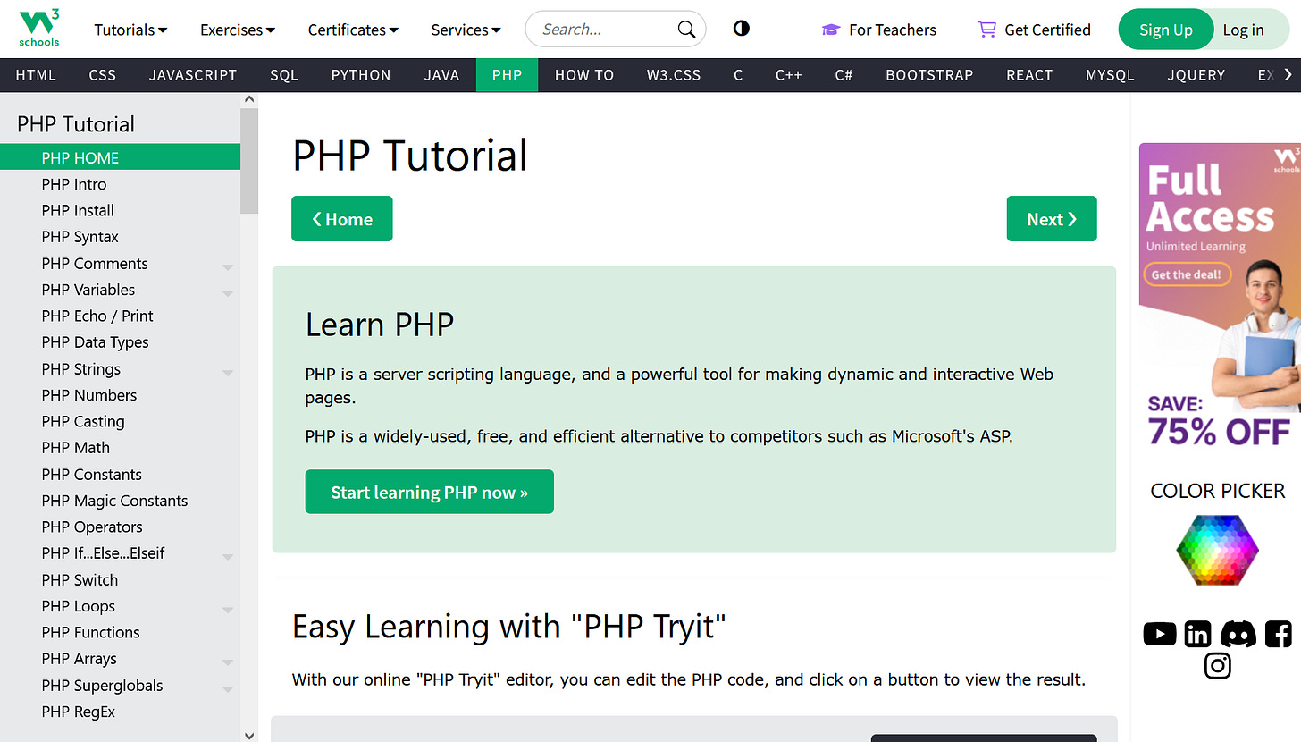Open PHP RegEx in the sidebar
This screenshot has height=742, width=1301.
[120, 712]
